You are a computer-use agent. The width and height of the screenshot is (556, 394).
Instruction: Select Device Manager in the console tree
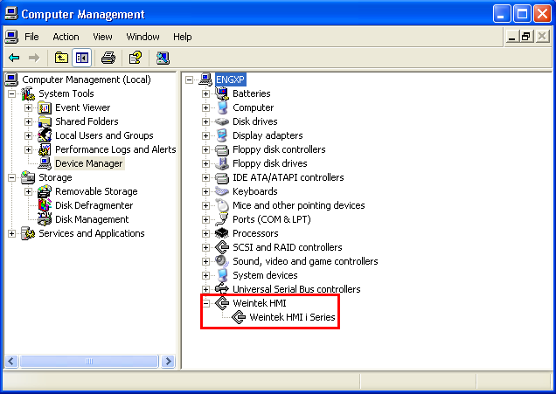[89, 163]
